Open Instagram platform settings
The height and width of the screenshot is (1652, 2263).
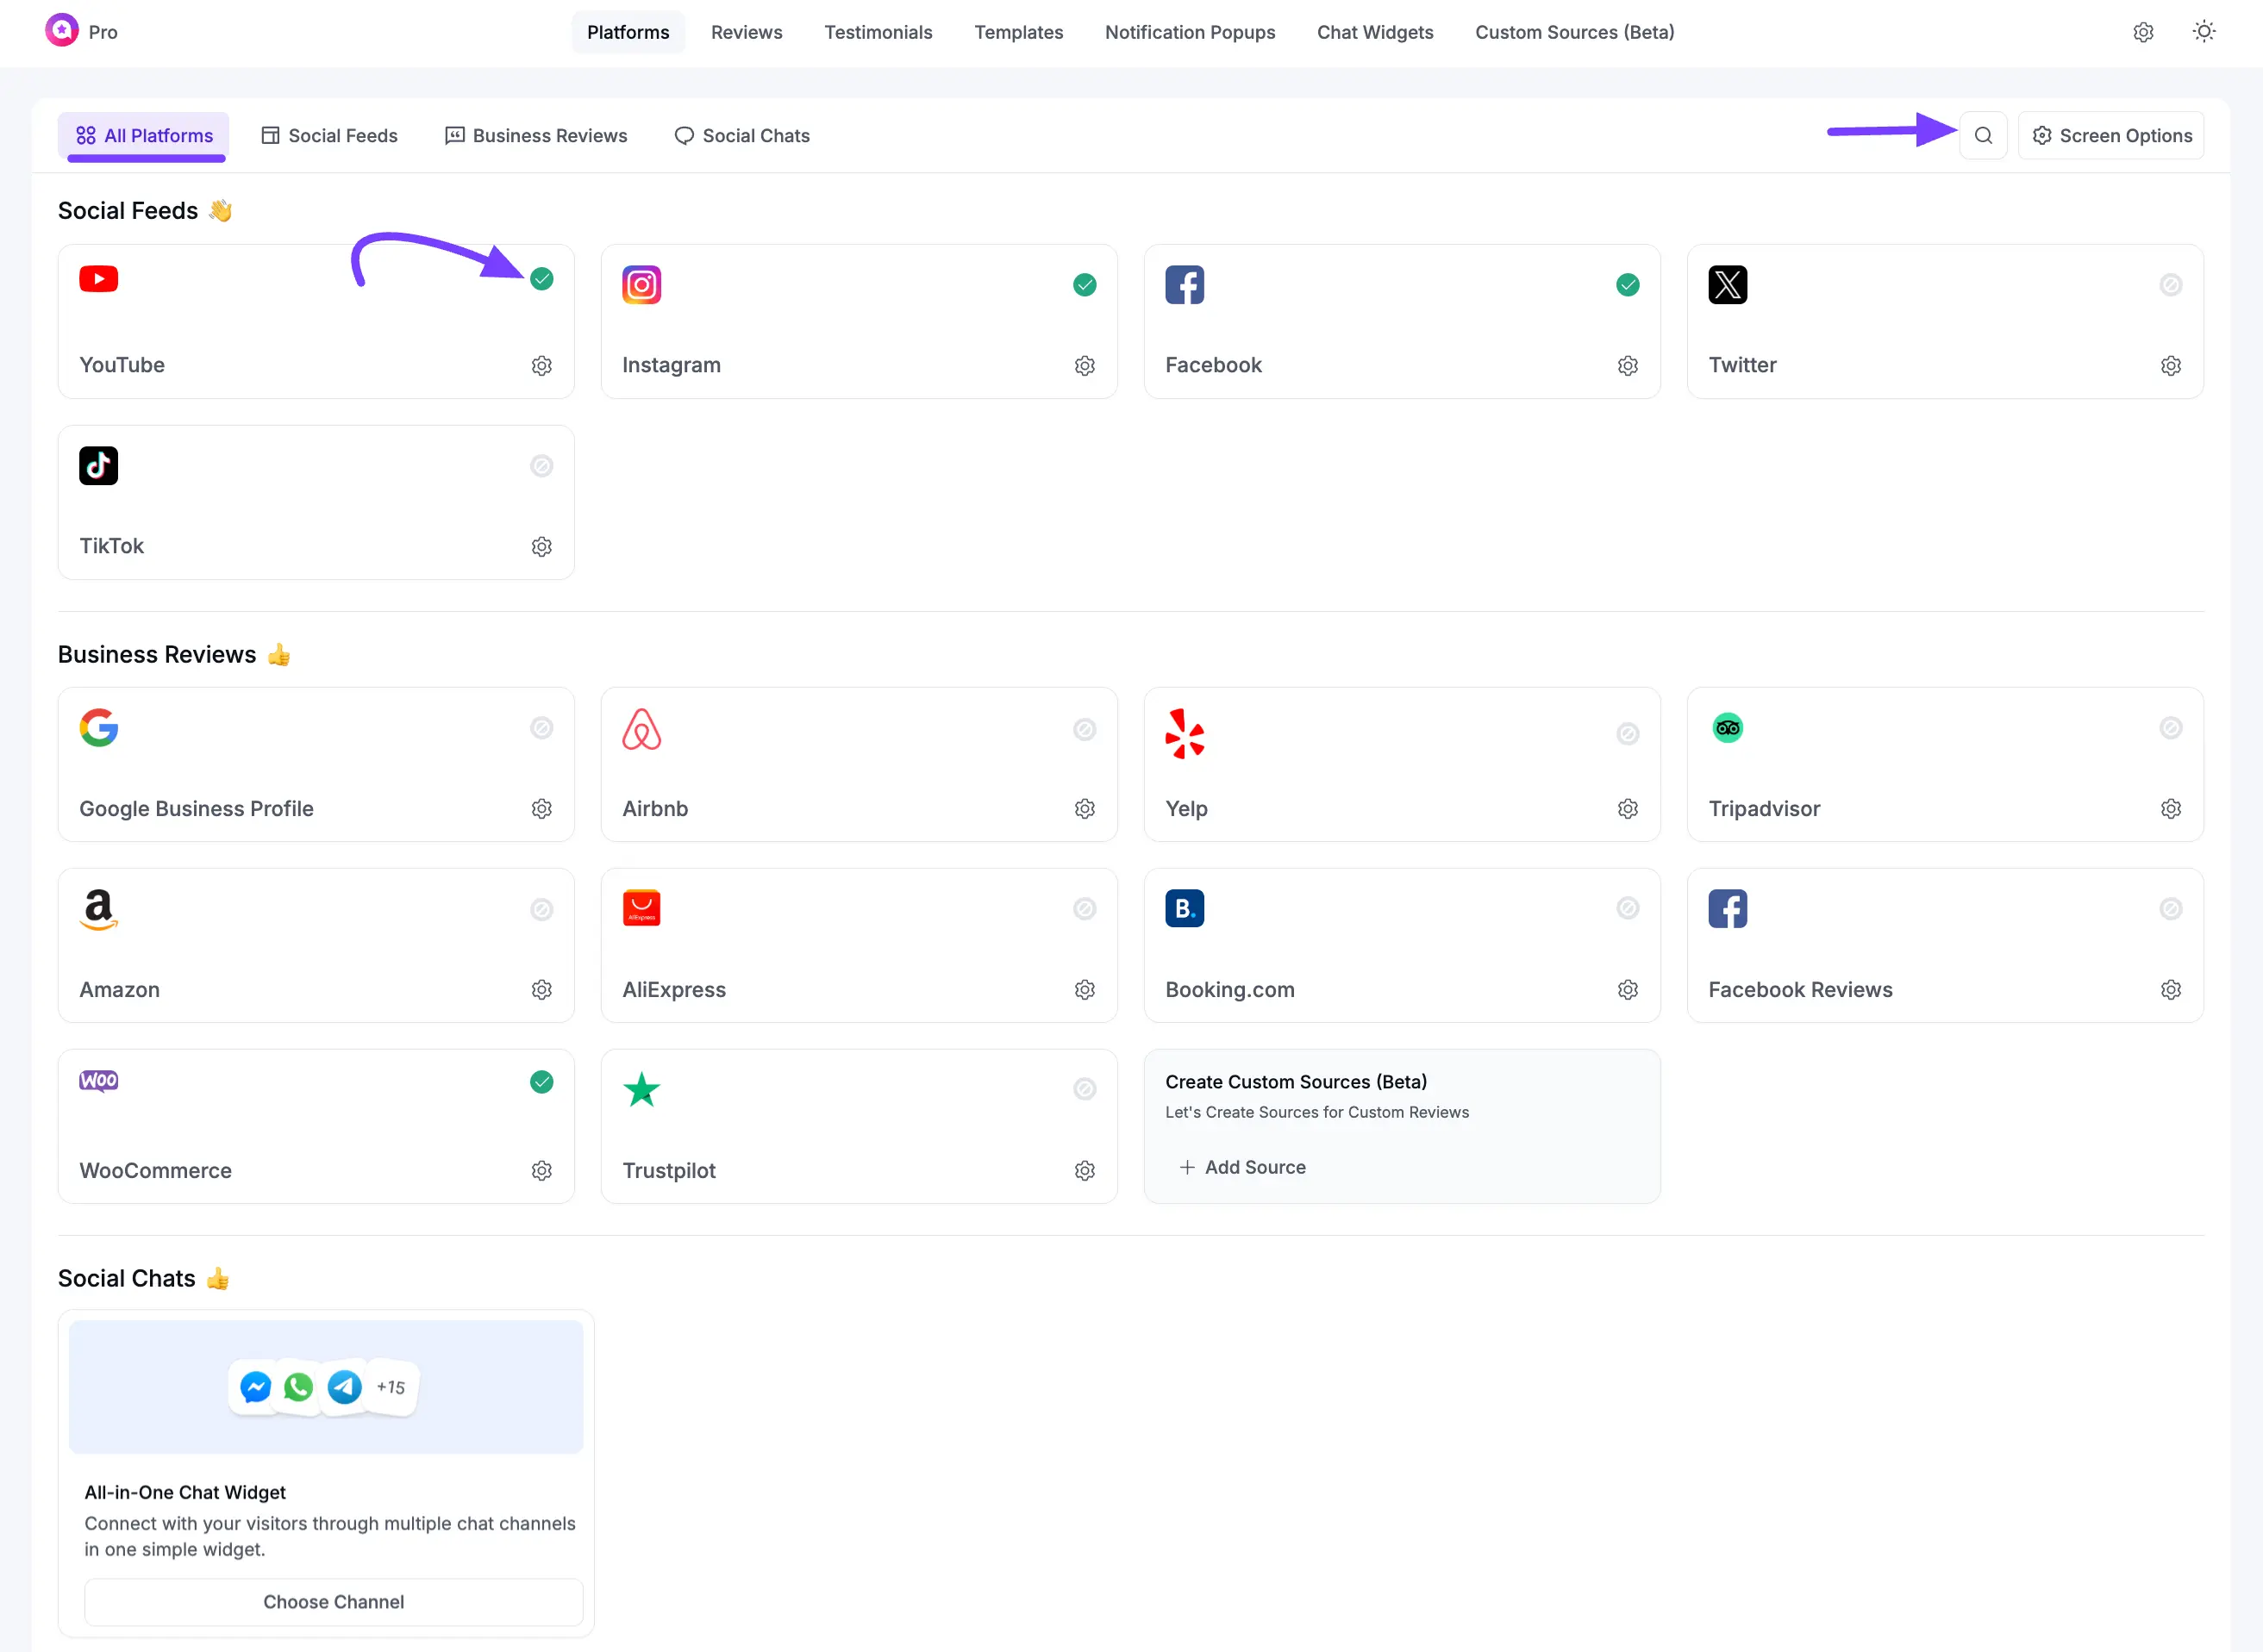(1085, 365)
